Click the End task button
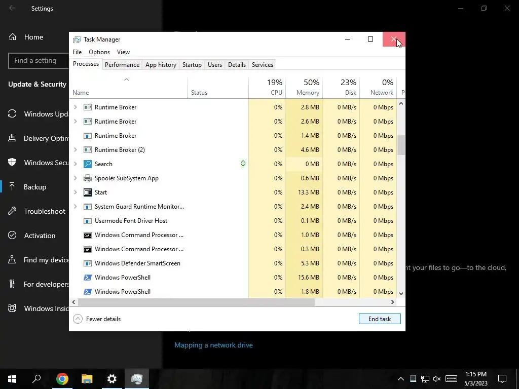This screenshot has width=519, height=389. [380, 319]
